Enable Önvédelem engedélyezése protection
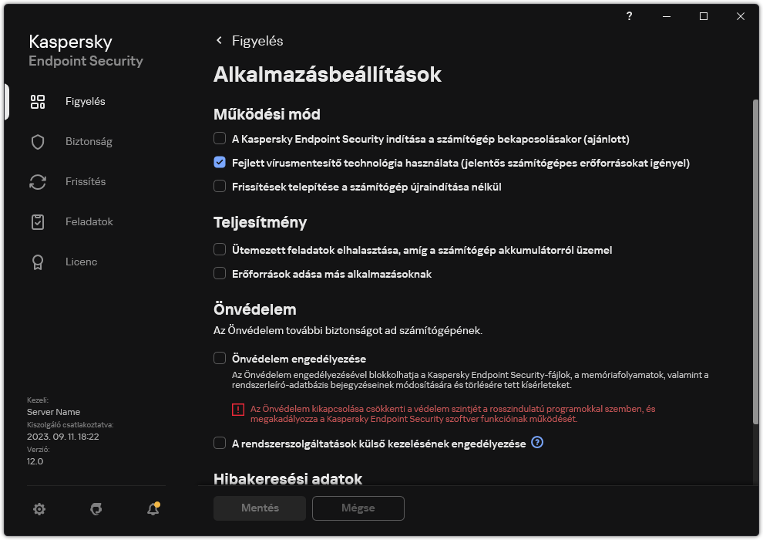Viewport: 763px width, 540px height. pos(218,358)
